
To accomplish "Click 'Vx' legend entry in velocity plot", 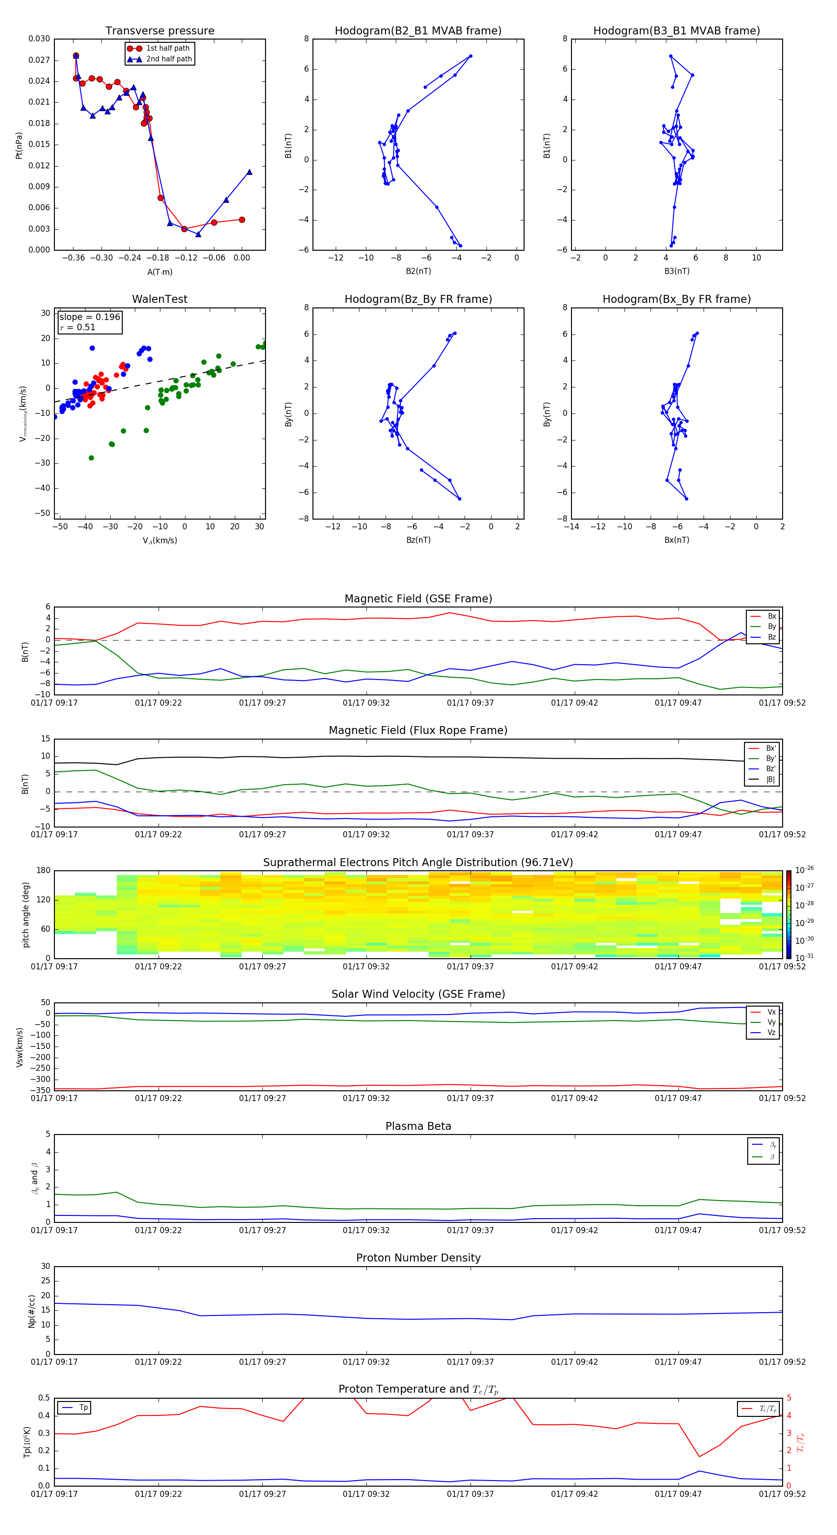I will pyautogui.click(x=764, y=1012).
